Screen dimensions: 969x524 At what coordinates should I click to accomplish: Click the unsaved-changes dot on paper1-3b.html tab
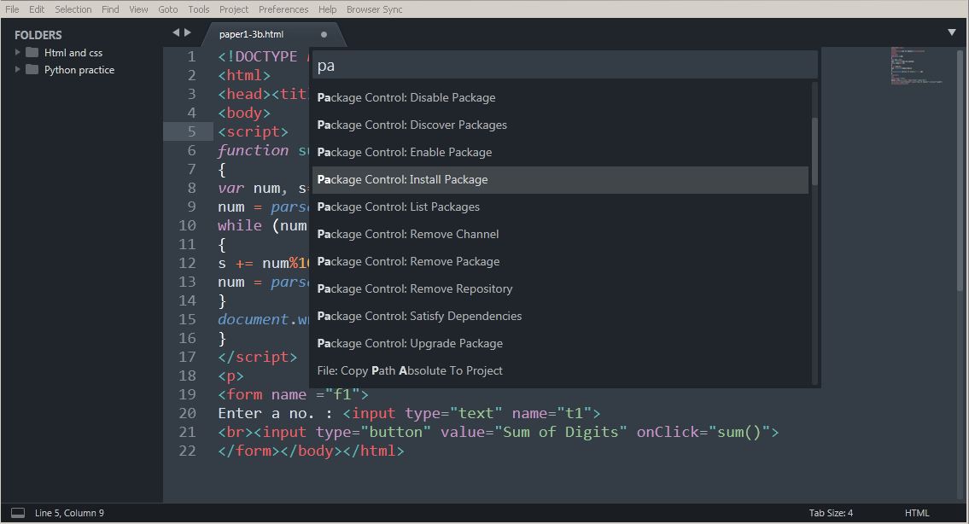[x=324, y=34]
